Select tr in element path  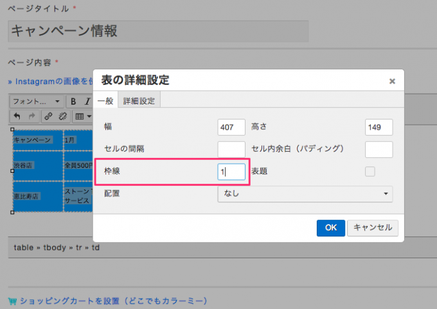coord(79,247)
